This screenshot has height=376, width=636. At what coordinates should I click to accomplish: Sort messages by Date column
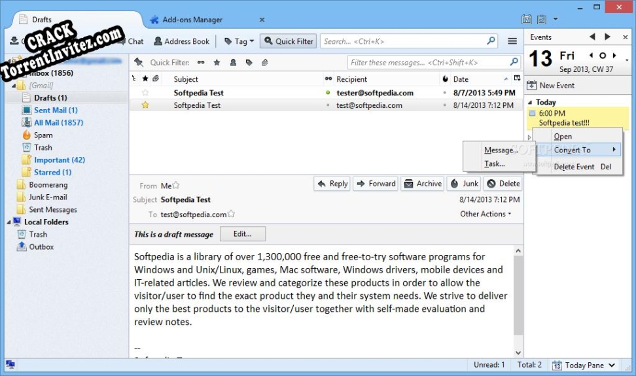coord(461,79)
